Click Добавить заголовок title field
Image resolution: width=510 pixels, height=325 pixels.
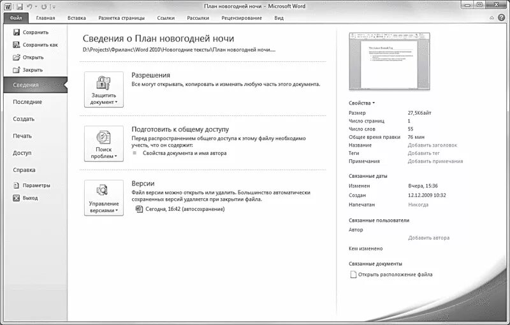[x=432, y=145]
